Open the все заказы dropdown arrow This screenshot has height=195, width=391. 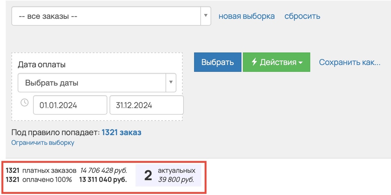[x=206, y=16]
